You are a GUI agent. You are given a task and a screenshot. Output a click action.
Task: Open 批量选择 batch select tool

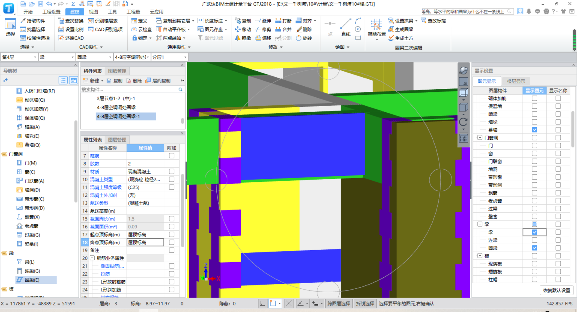pyautogui.click(x=32, y=29)
